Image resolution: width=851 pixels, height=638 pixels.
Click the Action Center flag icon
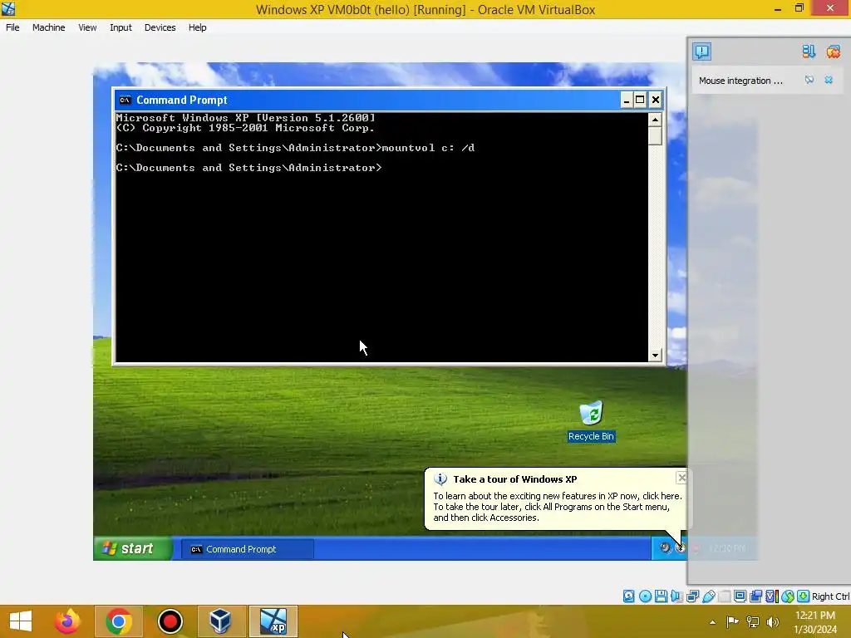coord(732,621)
